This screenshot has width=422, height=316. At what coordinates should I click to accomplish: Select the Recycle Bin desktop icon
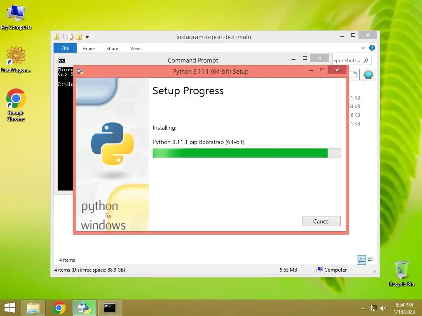click(x=401, y=273)
